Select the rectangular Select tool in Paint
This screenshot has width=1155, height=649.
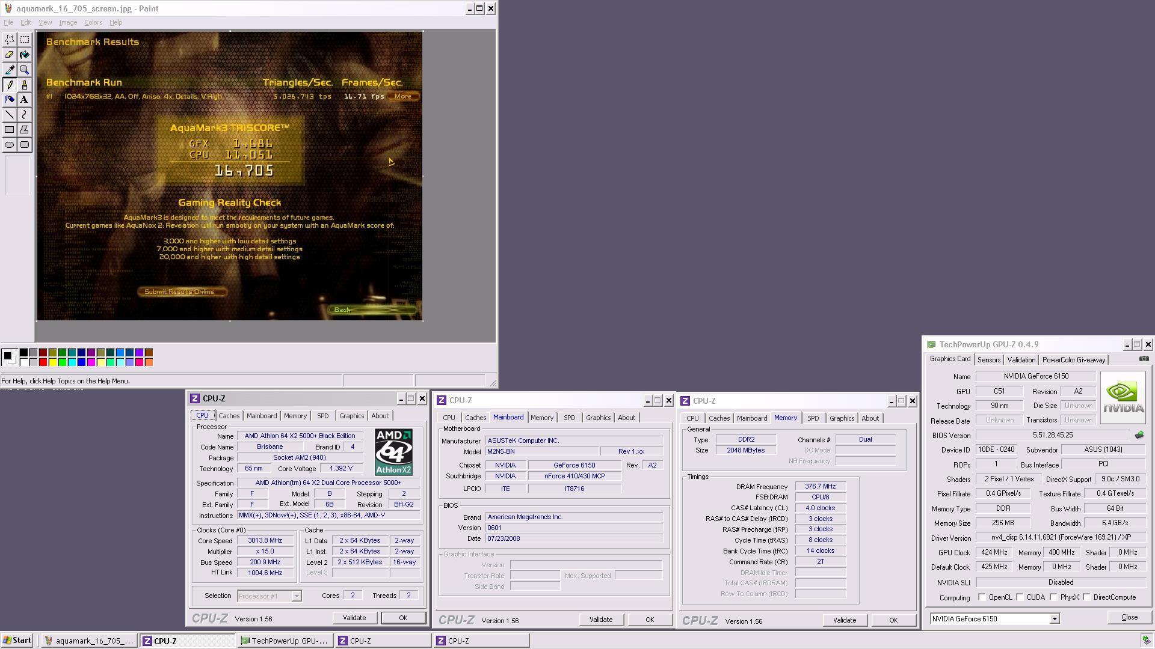pyautogui.click(x=25, y=40)
